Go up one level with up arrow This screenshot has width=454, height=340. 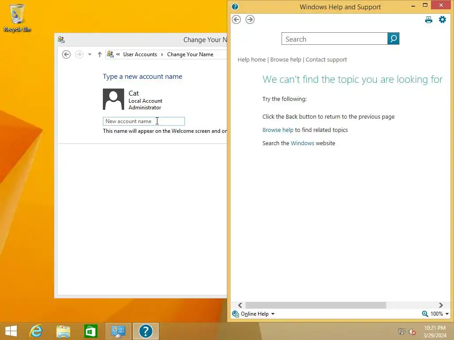point(100,54)
